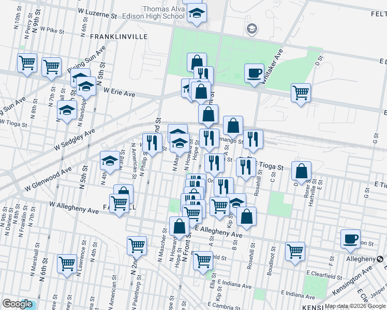Select the FRANKLINVILLE neighborhood label
The image size is (387, 310).
point(118,37)
